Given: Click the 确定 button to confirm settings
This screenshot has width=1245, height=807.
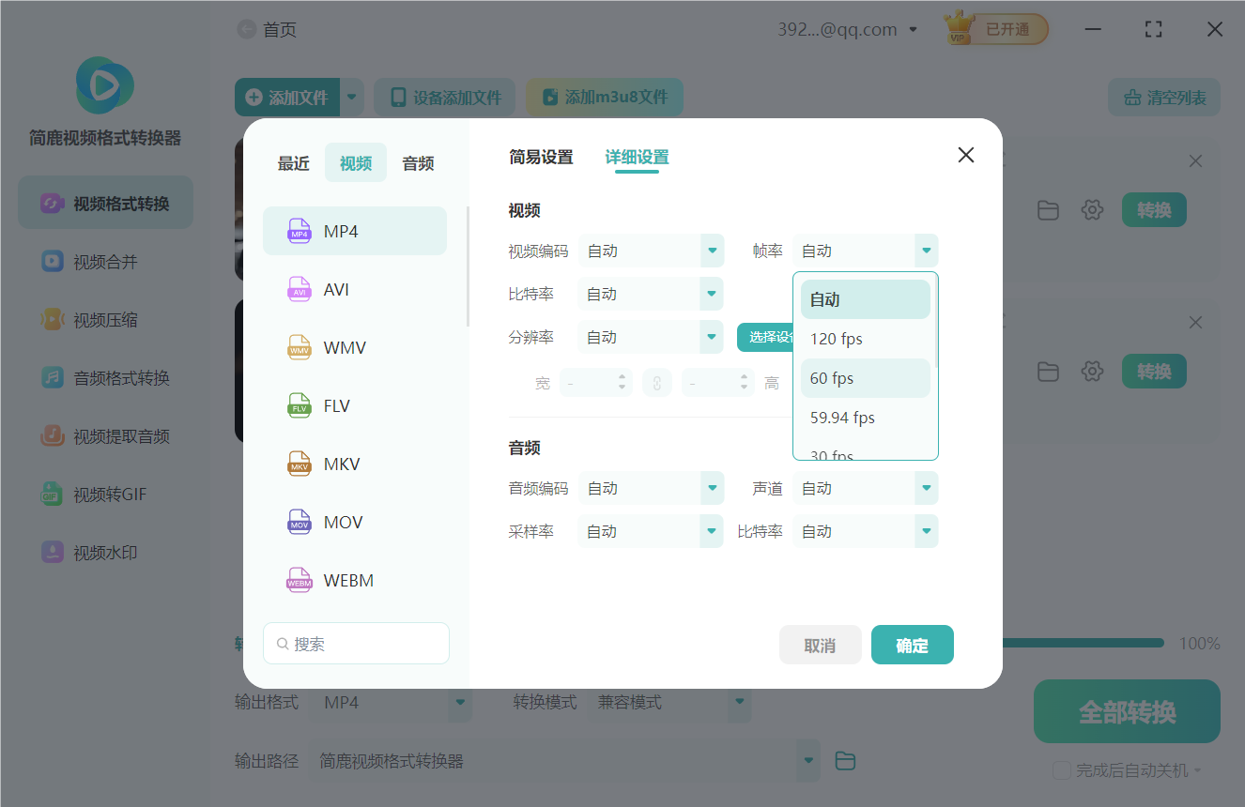Looking at the screenshot, I should [x=912, y=645].
